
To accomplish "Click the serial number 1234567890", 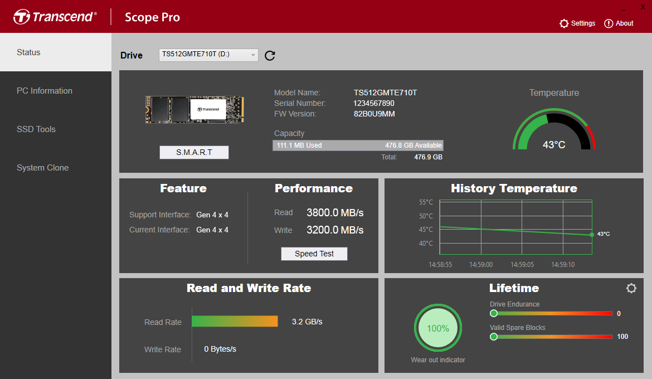I will click(374, 103).
